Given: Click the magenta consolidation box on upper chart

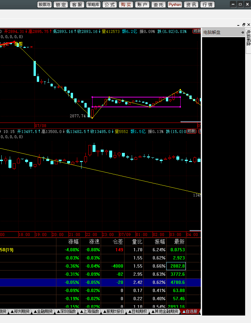Looking at the screenshot, I should pyautogui.click(x=136, y=102).
